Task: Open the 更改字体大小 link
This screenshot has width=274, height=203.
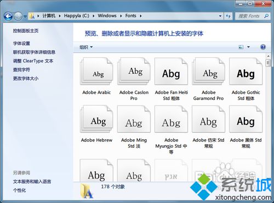Action: coord(26,79)
